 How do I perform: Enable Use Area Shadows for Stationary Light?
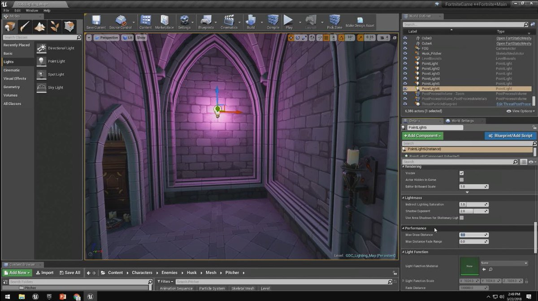coord(461,218)
